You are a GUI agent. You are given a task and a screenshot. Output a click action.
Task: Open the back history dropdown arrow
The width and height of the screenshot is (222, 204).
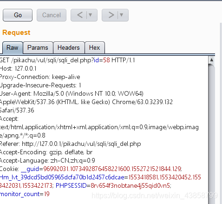90,15
